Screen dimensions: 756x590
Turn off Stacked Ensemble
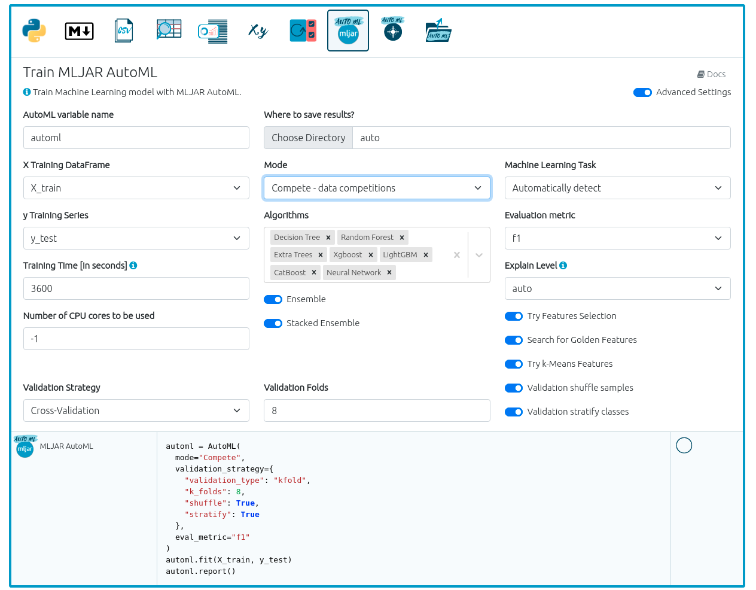point(273,323)
